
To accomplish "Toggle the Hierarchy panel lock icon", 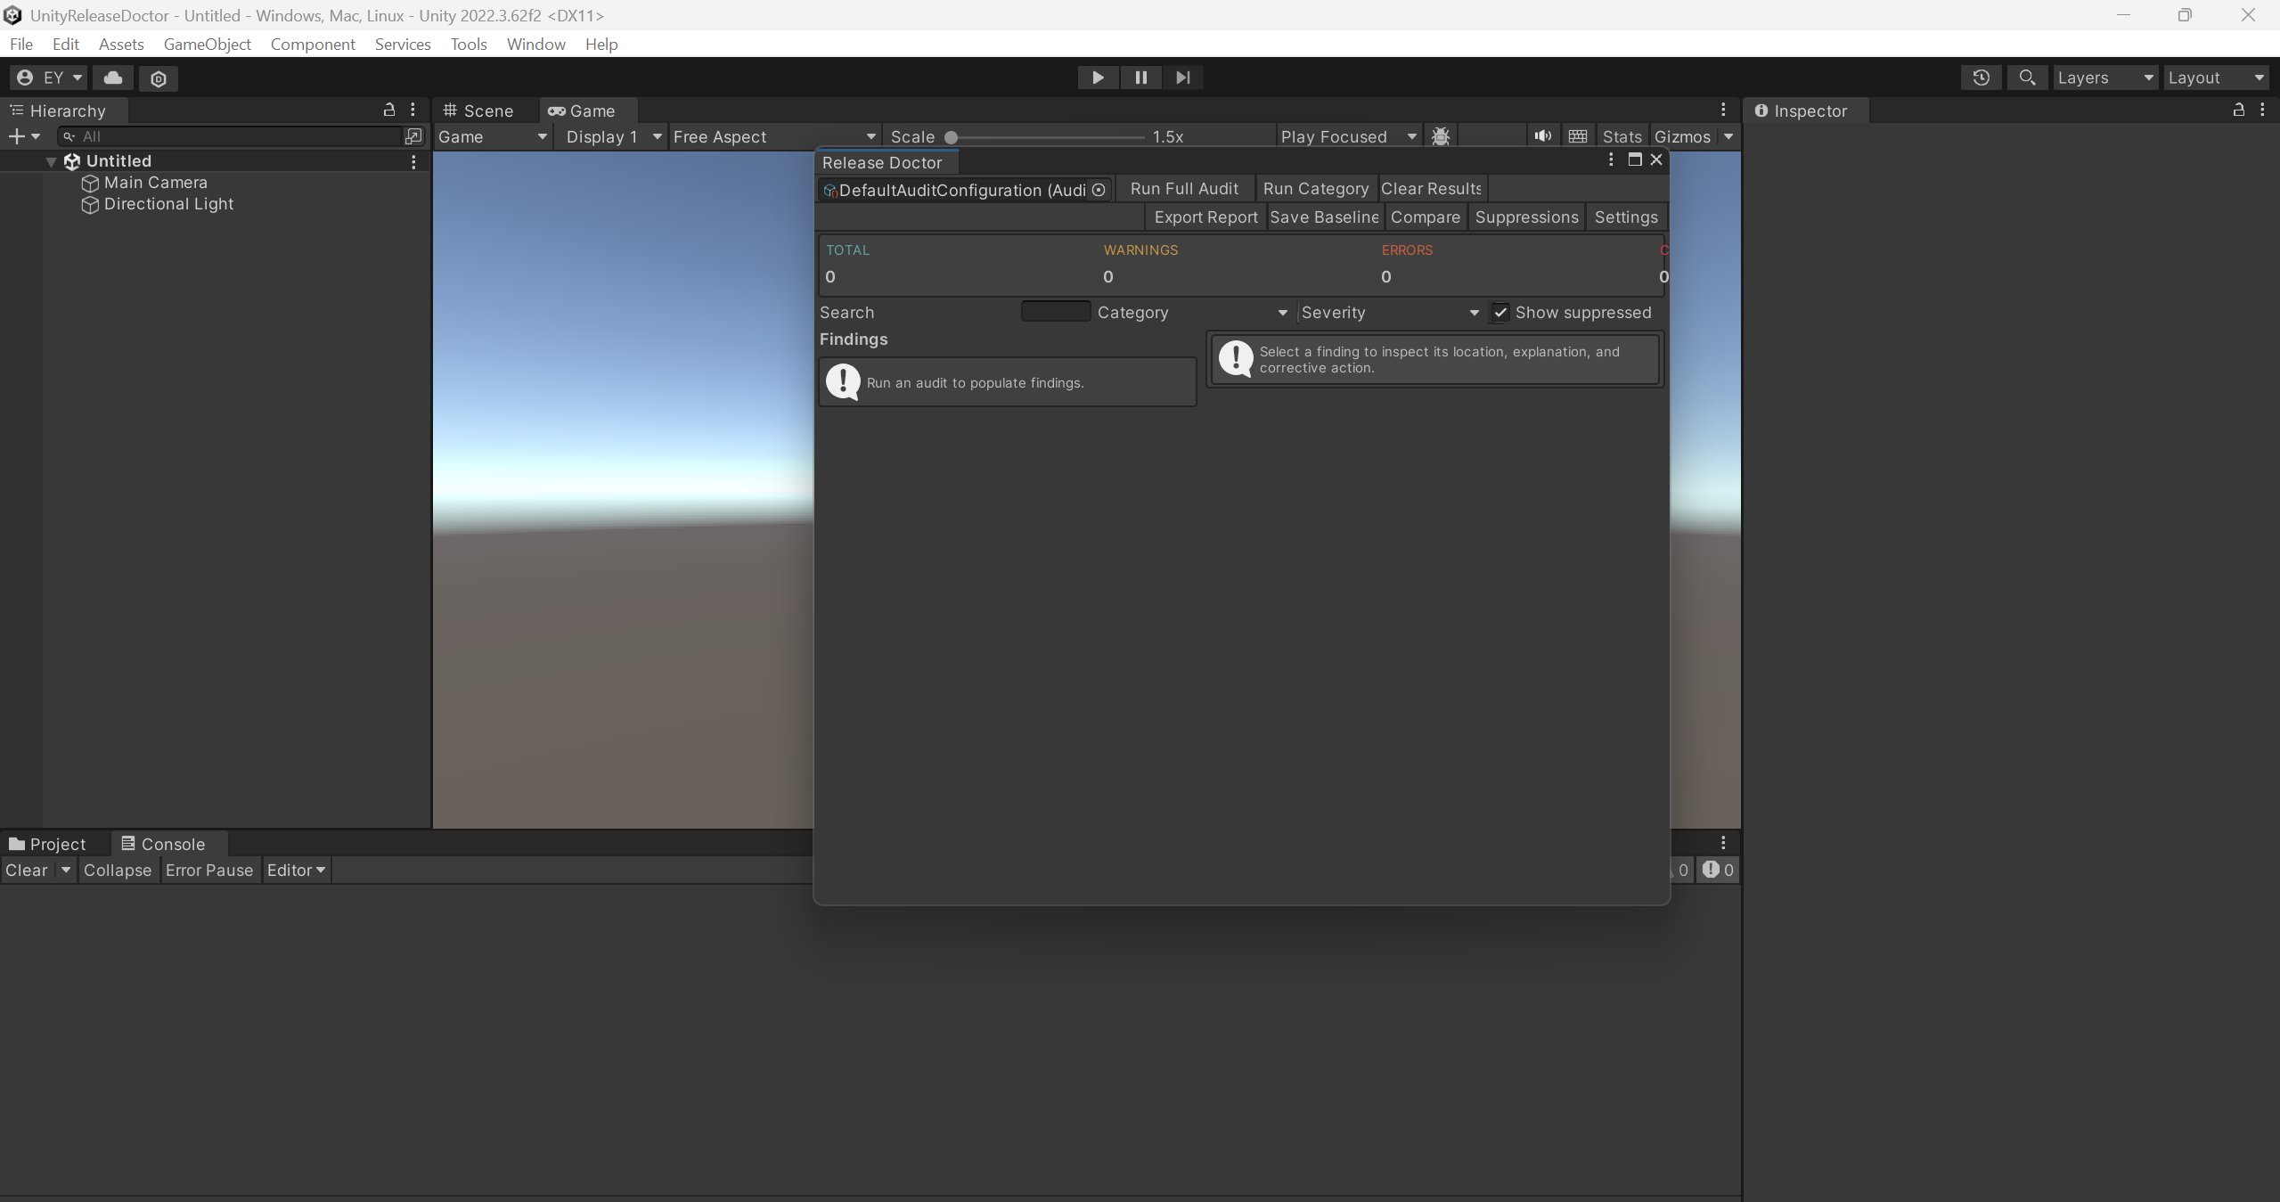I will (x=388, y=110).
